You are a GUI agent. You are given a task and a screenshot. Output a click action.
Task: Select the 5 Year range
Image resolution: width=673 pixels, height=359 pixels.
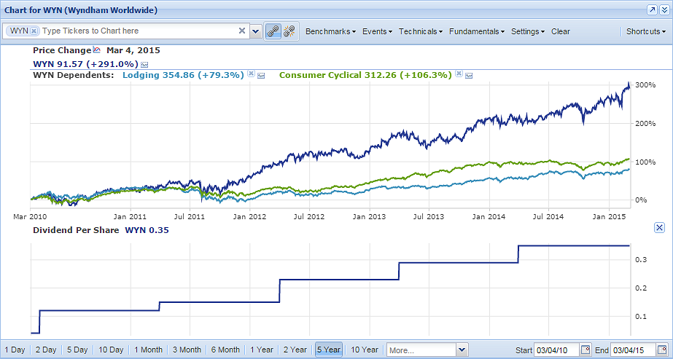(329, 350)
